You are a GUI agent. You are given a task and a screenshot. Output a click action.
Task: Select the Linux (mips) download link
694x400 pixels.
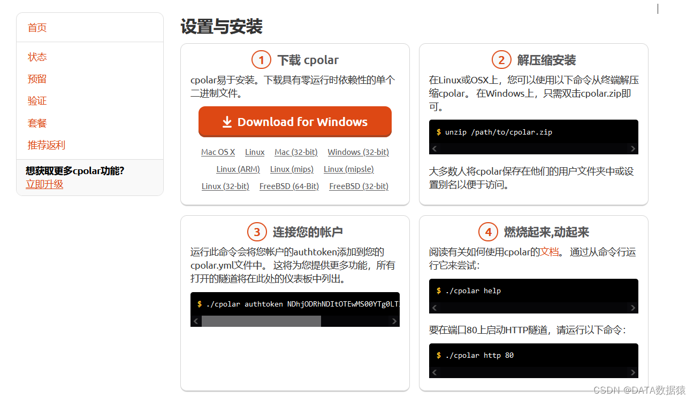[x=292, y=169]
